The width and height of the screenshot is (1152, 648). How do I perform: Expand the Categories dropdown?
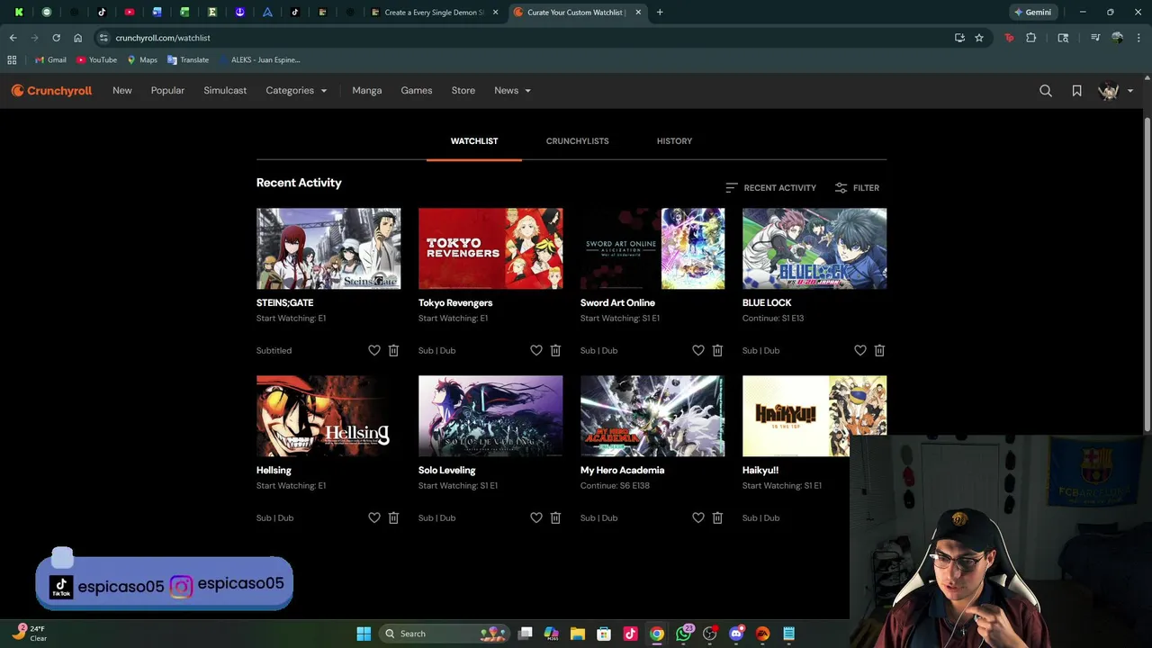coord(296,90)
